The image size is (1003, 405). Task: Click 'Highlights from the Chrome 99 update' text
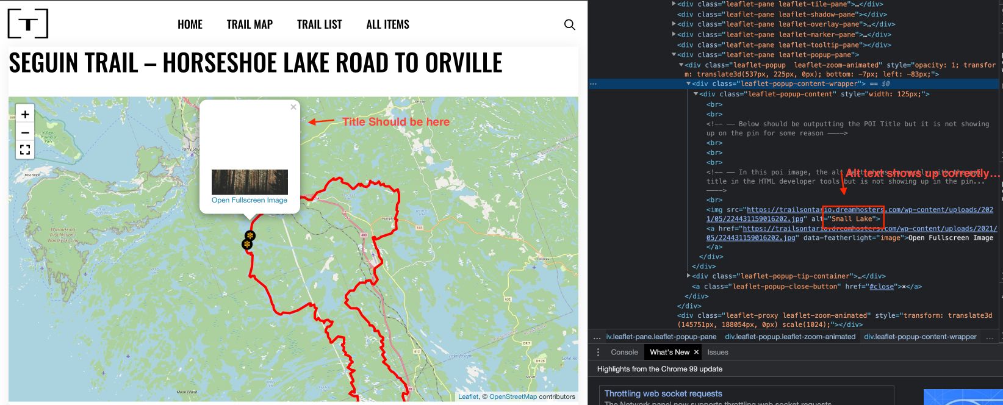click(660, 369)
